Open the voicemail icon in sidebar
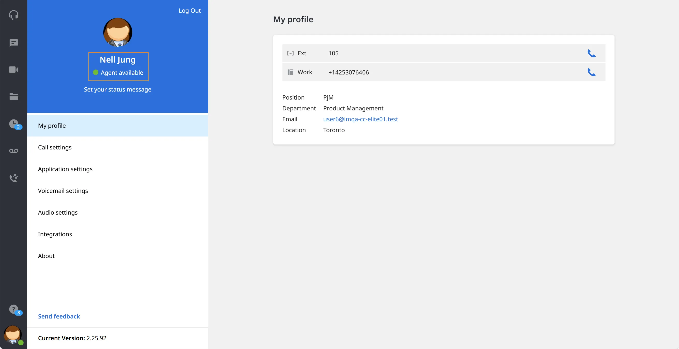This screenshot has height=349, width=679. 14,151
